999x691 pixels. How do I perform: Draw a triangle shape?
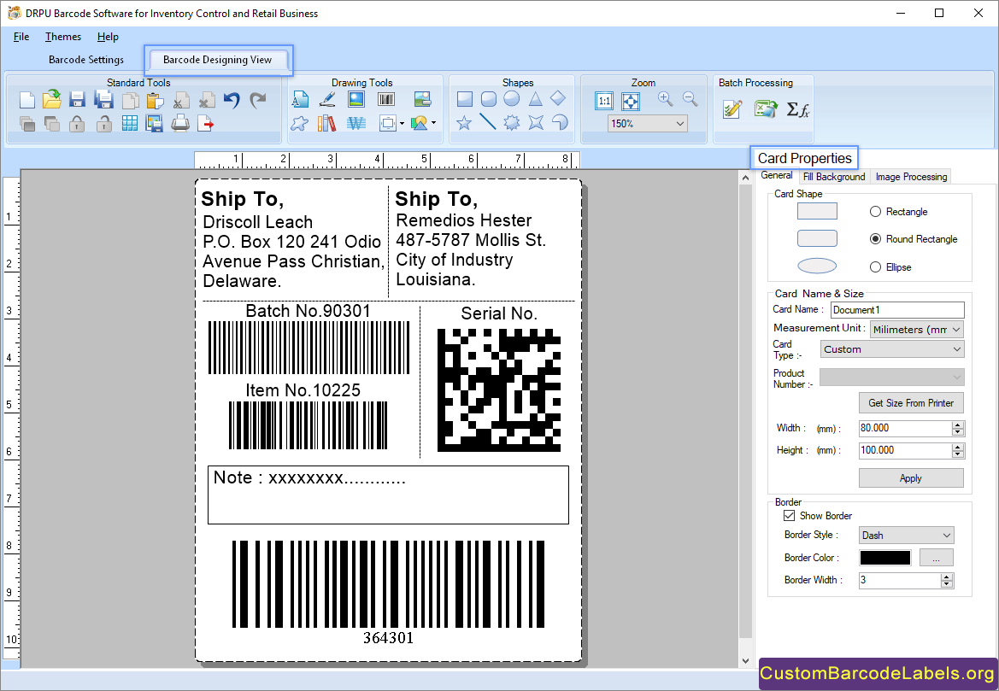pyautogui.click(x=535, y=99)
